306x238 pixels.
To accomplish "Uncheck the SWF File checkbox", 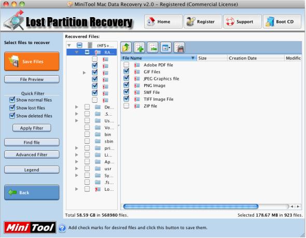I will point(126,92).
